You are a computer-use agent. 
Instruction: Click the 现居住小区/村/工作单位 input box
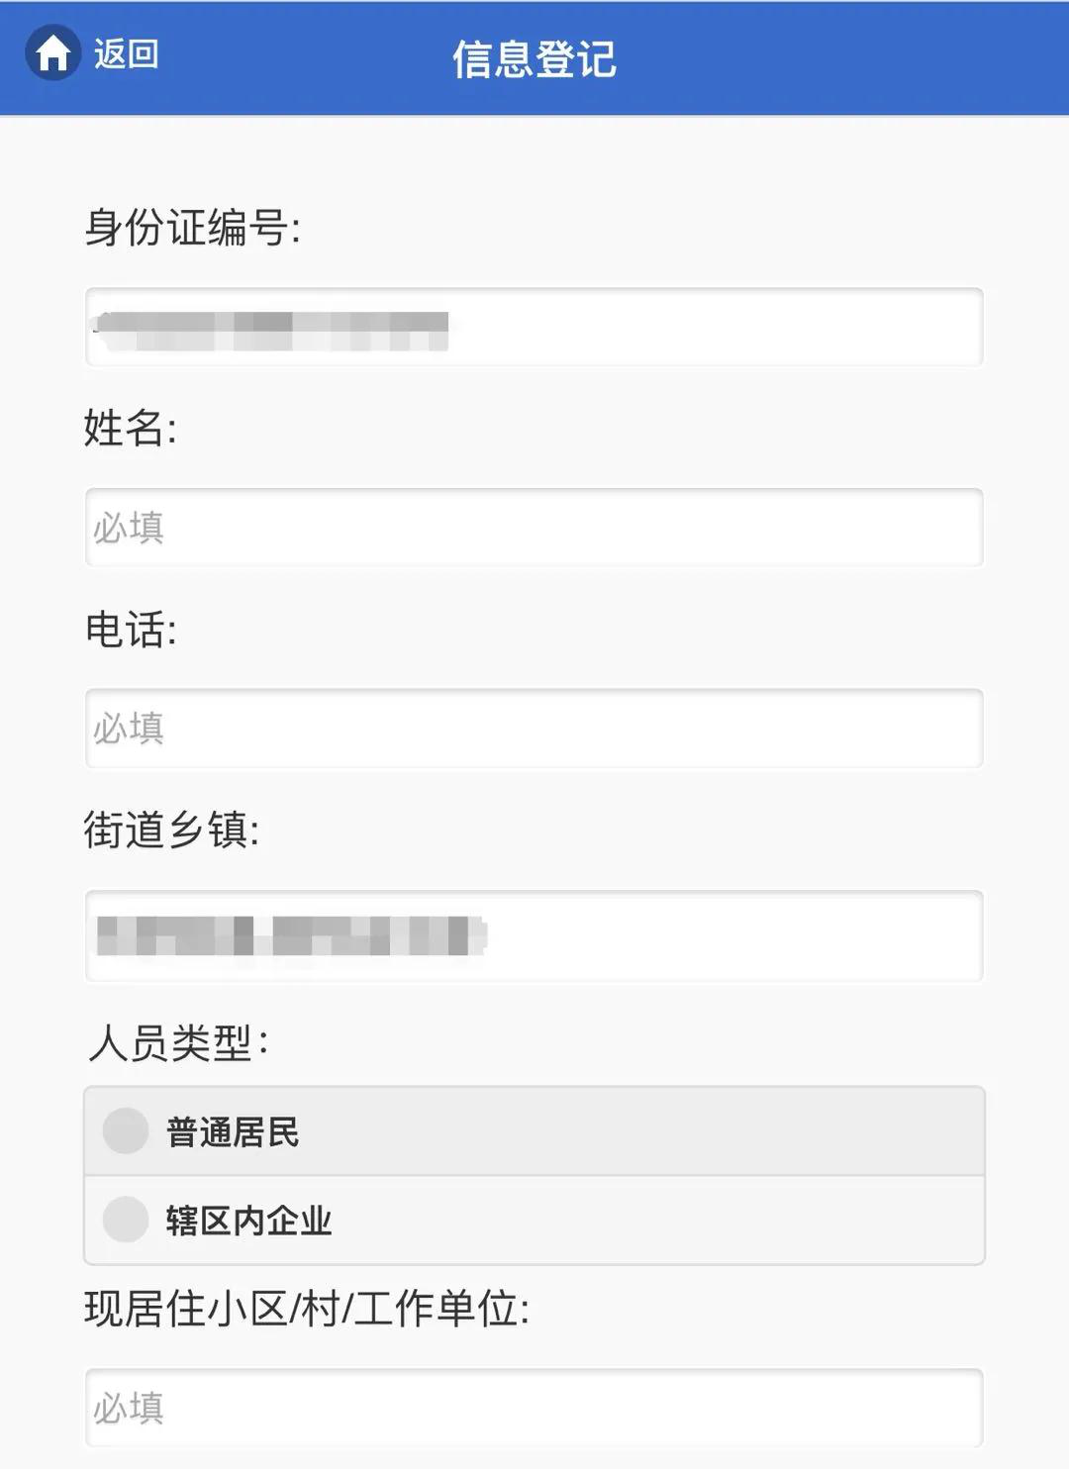[534, 1408]
